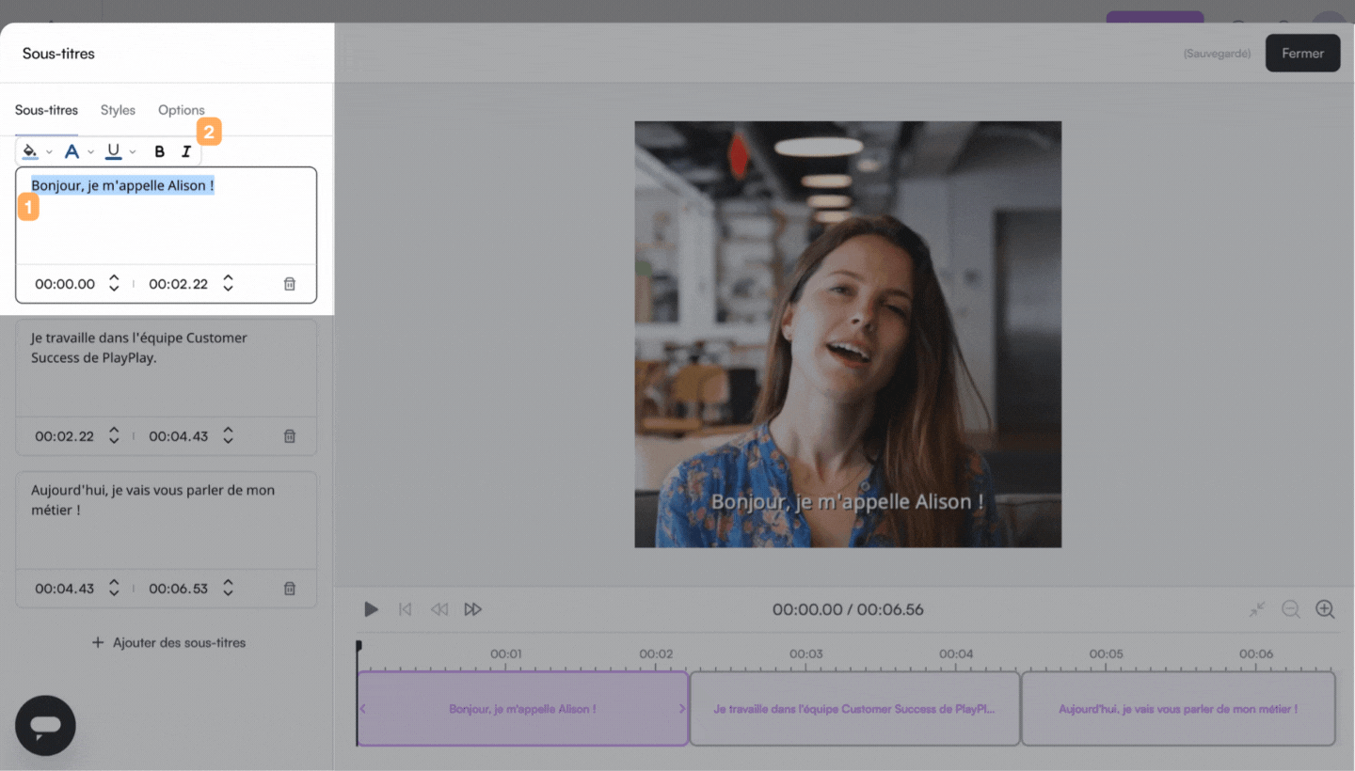The image size is (1355, 771).
Task: Click the playhead marker on the timeline
Action: [x=358, y=646]
